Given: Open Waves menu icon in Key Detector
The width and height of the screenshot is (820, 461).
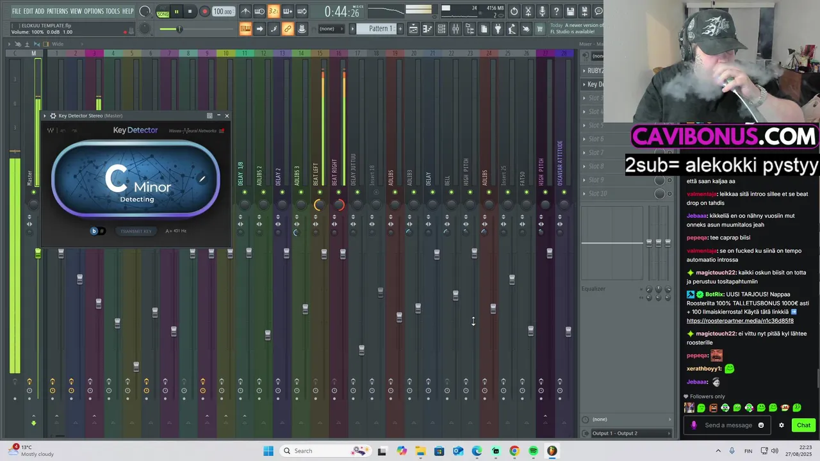Looking at the screenshot, I should click(222, 131).
